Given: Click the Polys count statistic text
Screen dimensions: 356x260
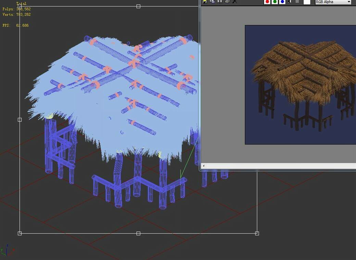Looking at the screenshot, I should click(16, 9).
